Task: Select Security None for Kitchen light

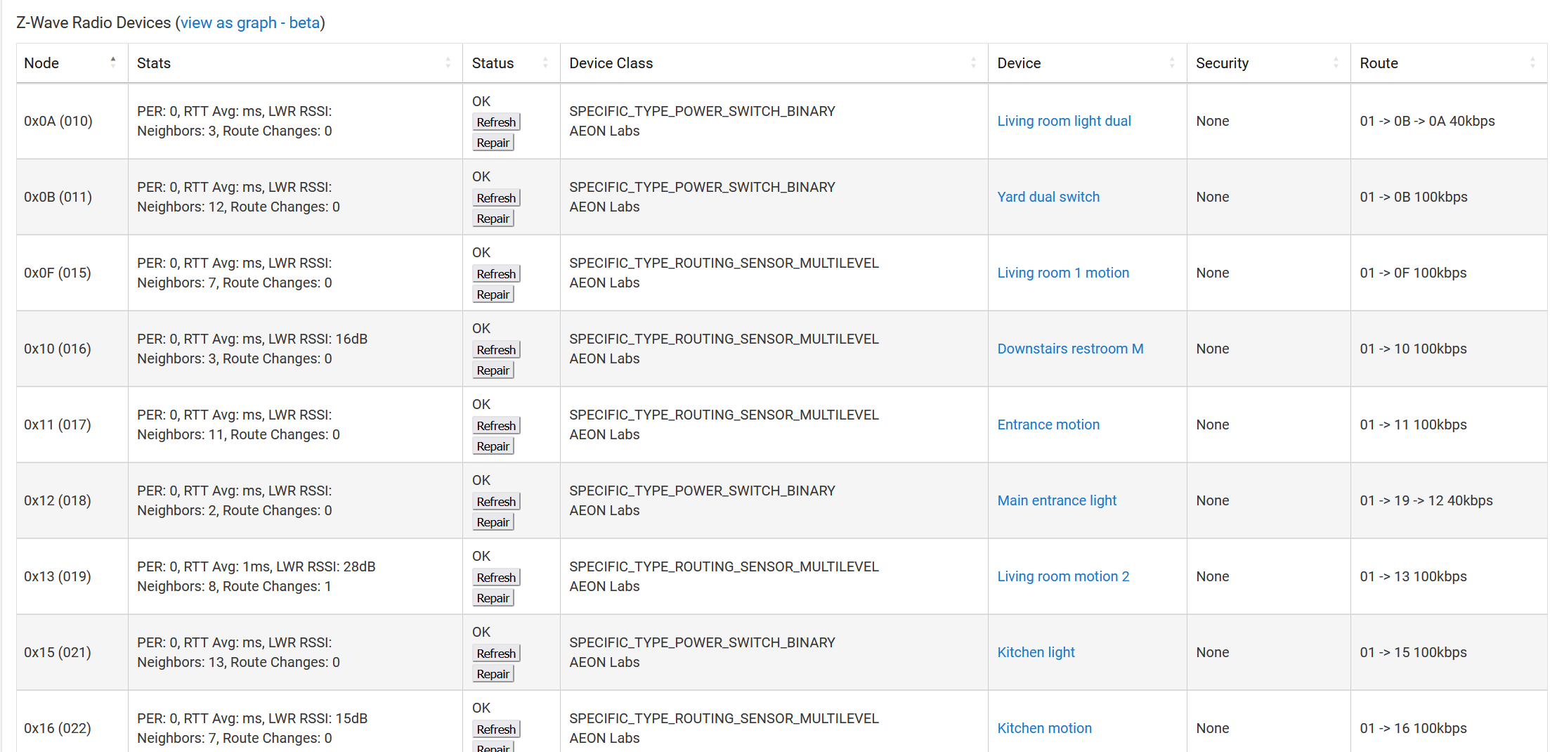Action: (x=1213, y=652)
